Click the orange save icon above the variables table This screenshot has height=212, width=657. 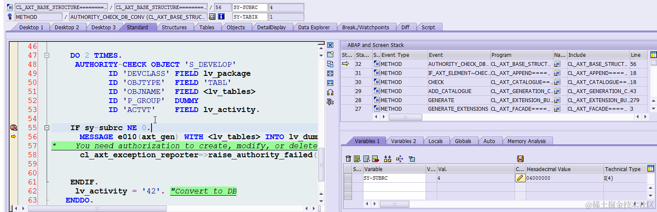tap(520, 159)
